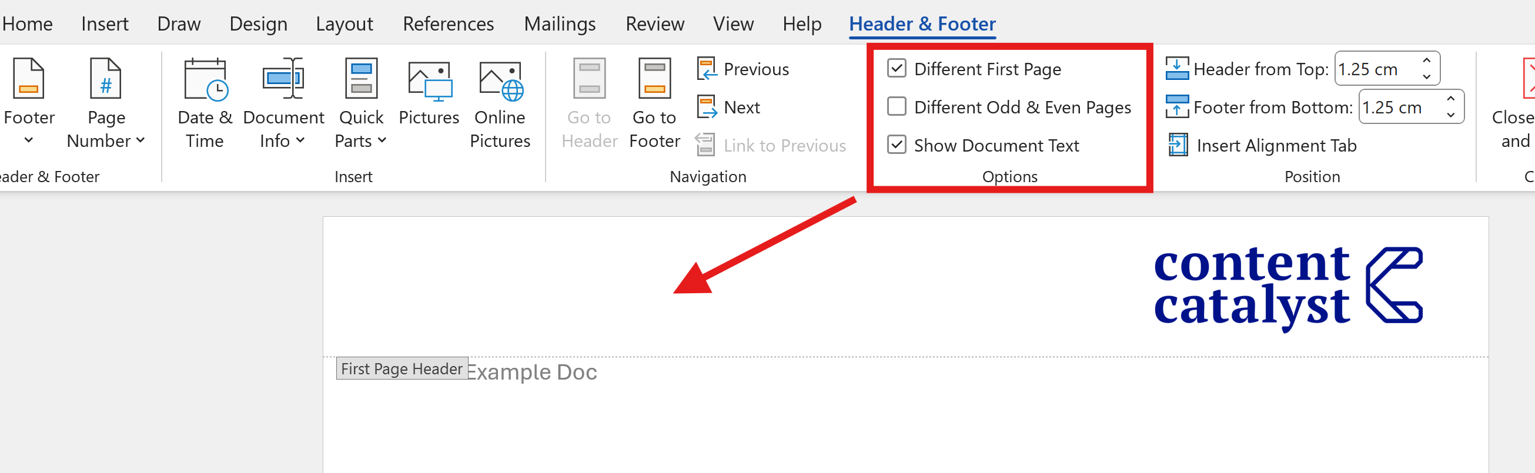Switch to the Insert tab
1535x473 pixels.
point(105,24)
